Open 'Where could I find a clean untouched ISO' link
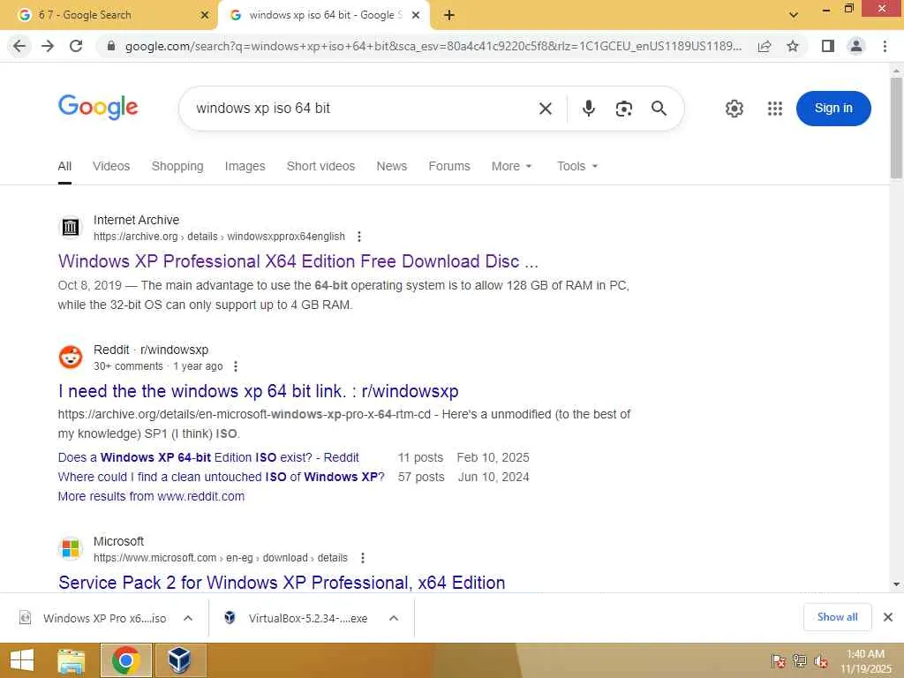 click(x=221, y=478)
